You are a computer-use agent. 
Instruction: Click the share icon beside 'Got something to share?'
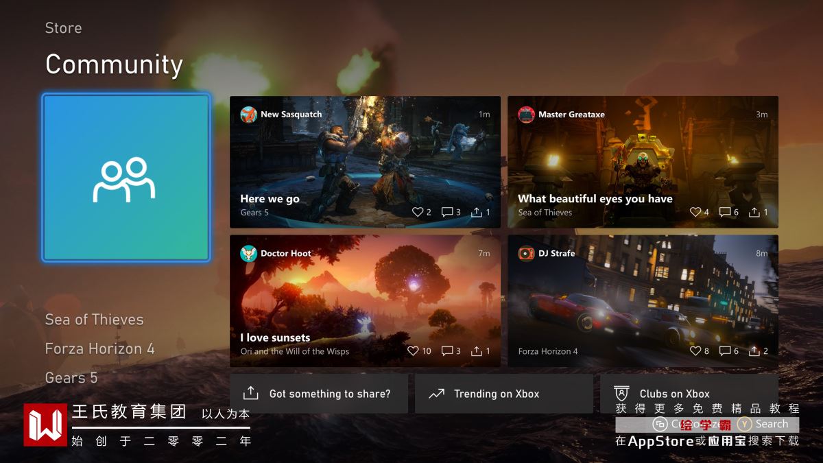251,393
